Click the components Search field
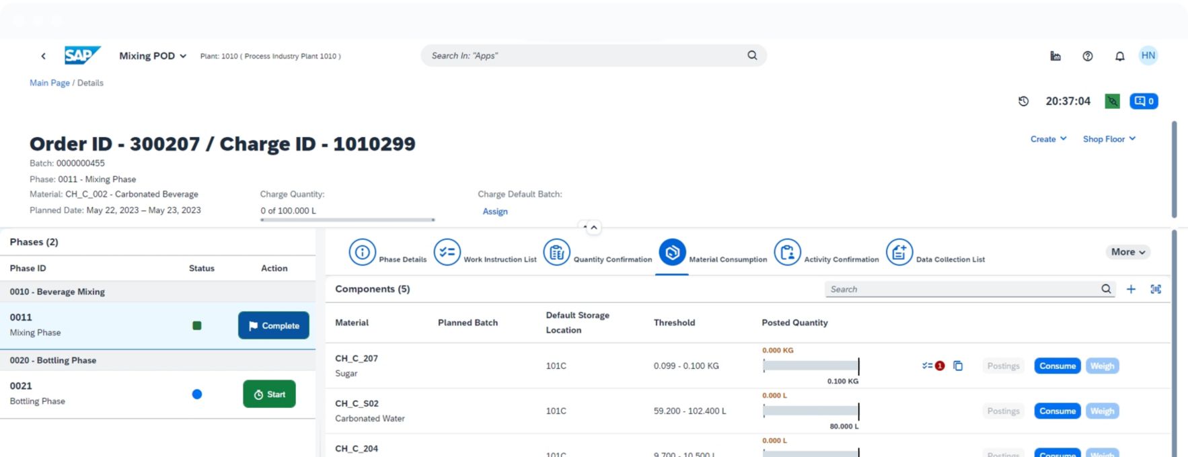 click(x=962, y=290)
